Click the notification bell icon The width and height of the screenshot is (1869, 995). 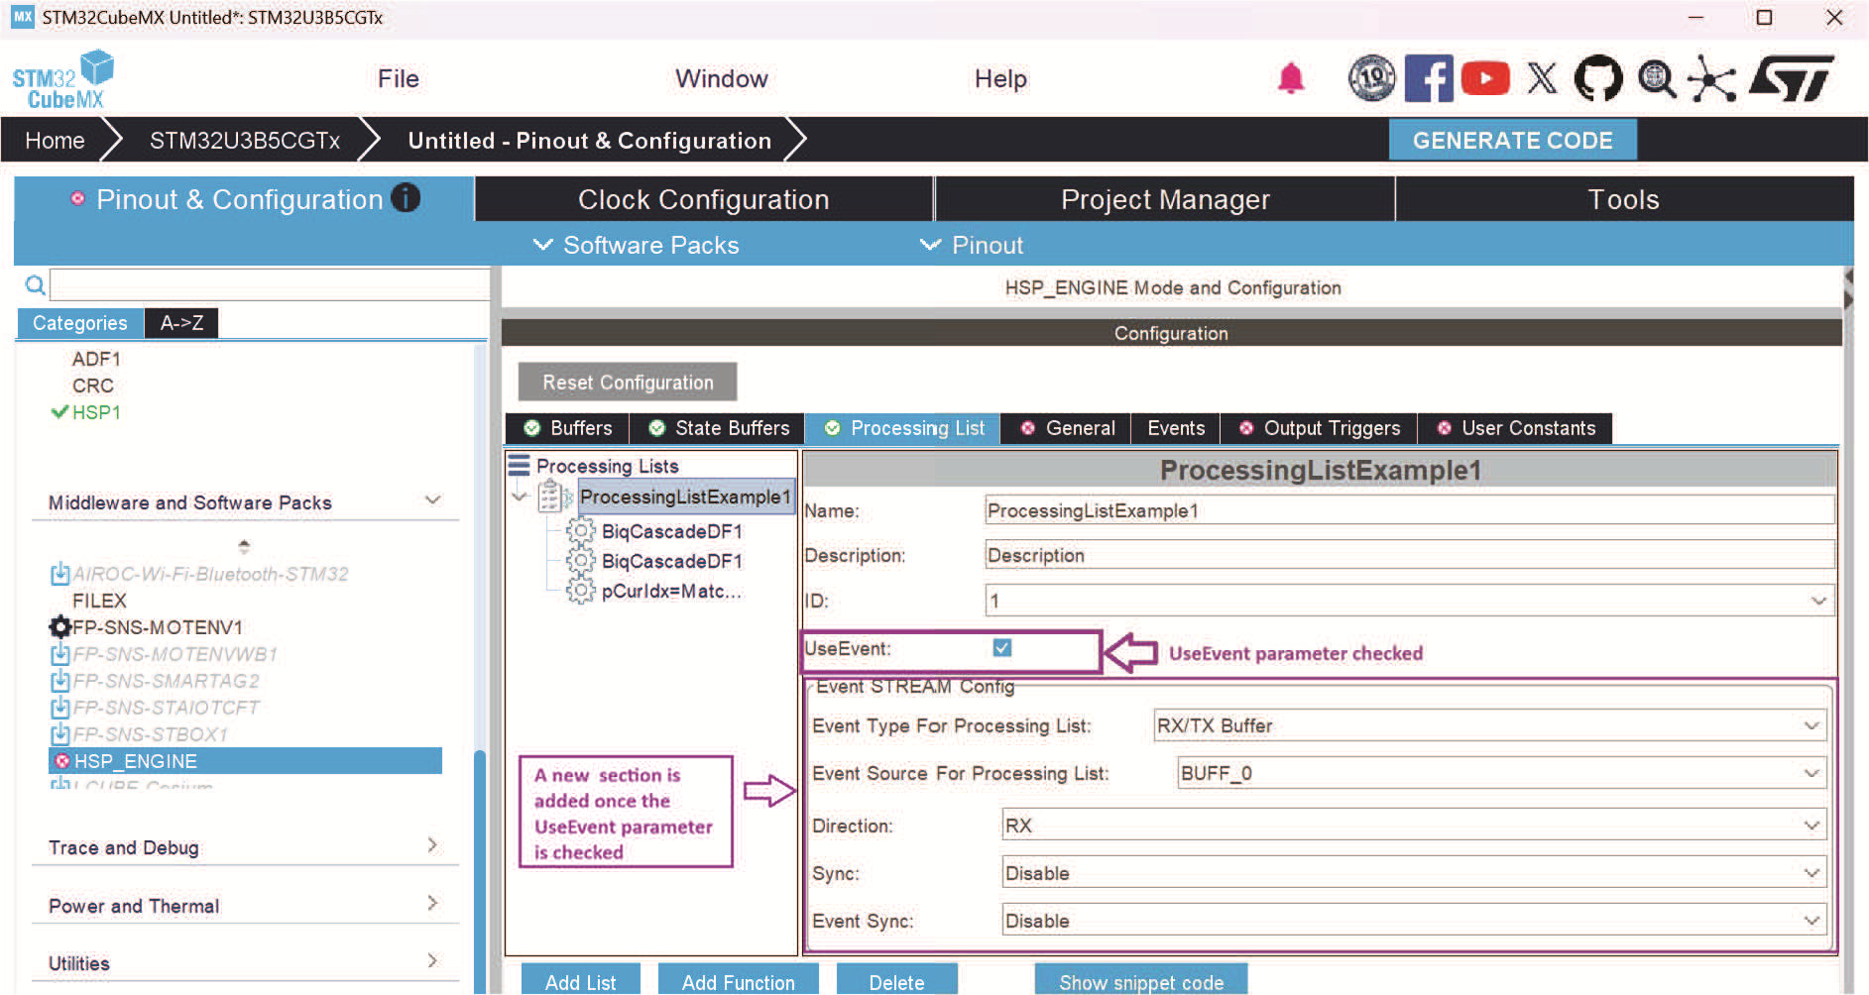click(x=1290, y=78)
